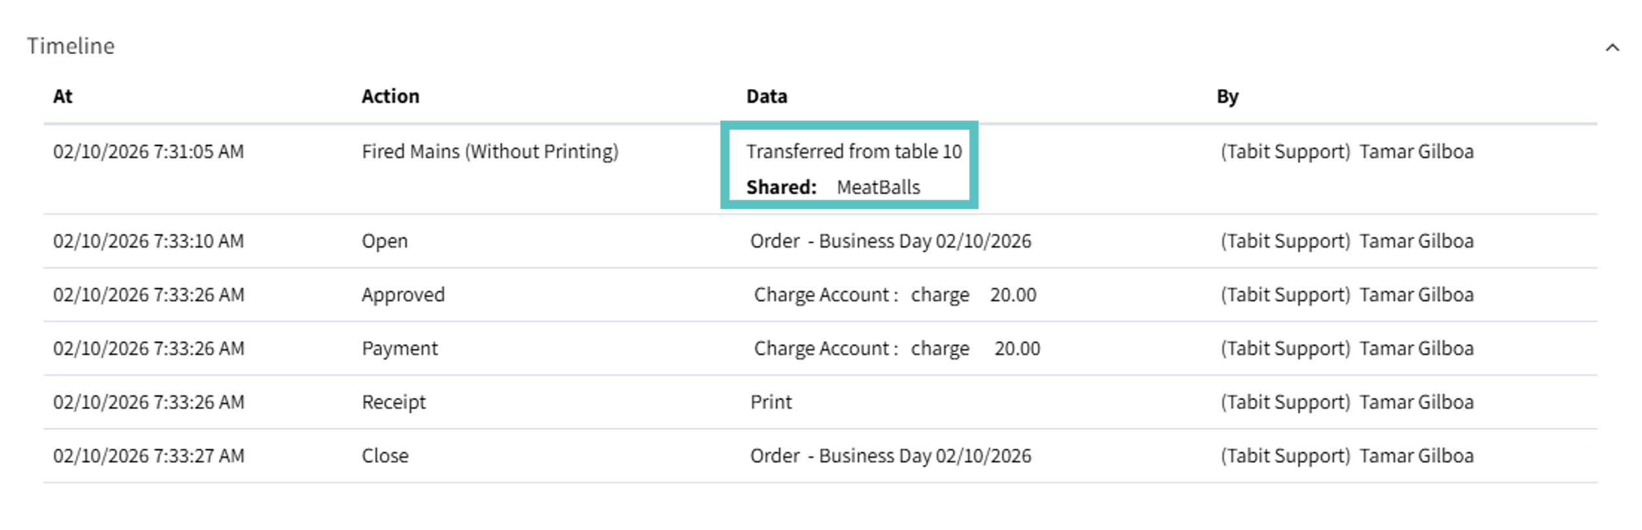
Task: Select the Payment action entry
Action: (x=400, y=349)
